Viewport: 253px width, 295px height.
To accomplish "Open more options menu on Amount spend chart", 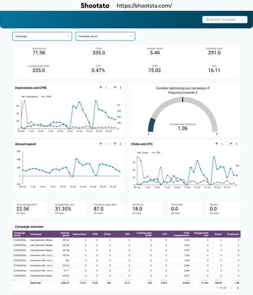I will [x=120, y=144].
